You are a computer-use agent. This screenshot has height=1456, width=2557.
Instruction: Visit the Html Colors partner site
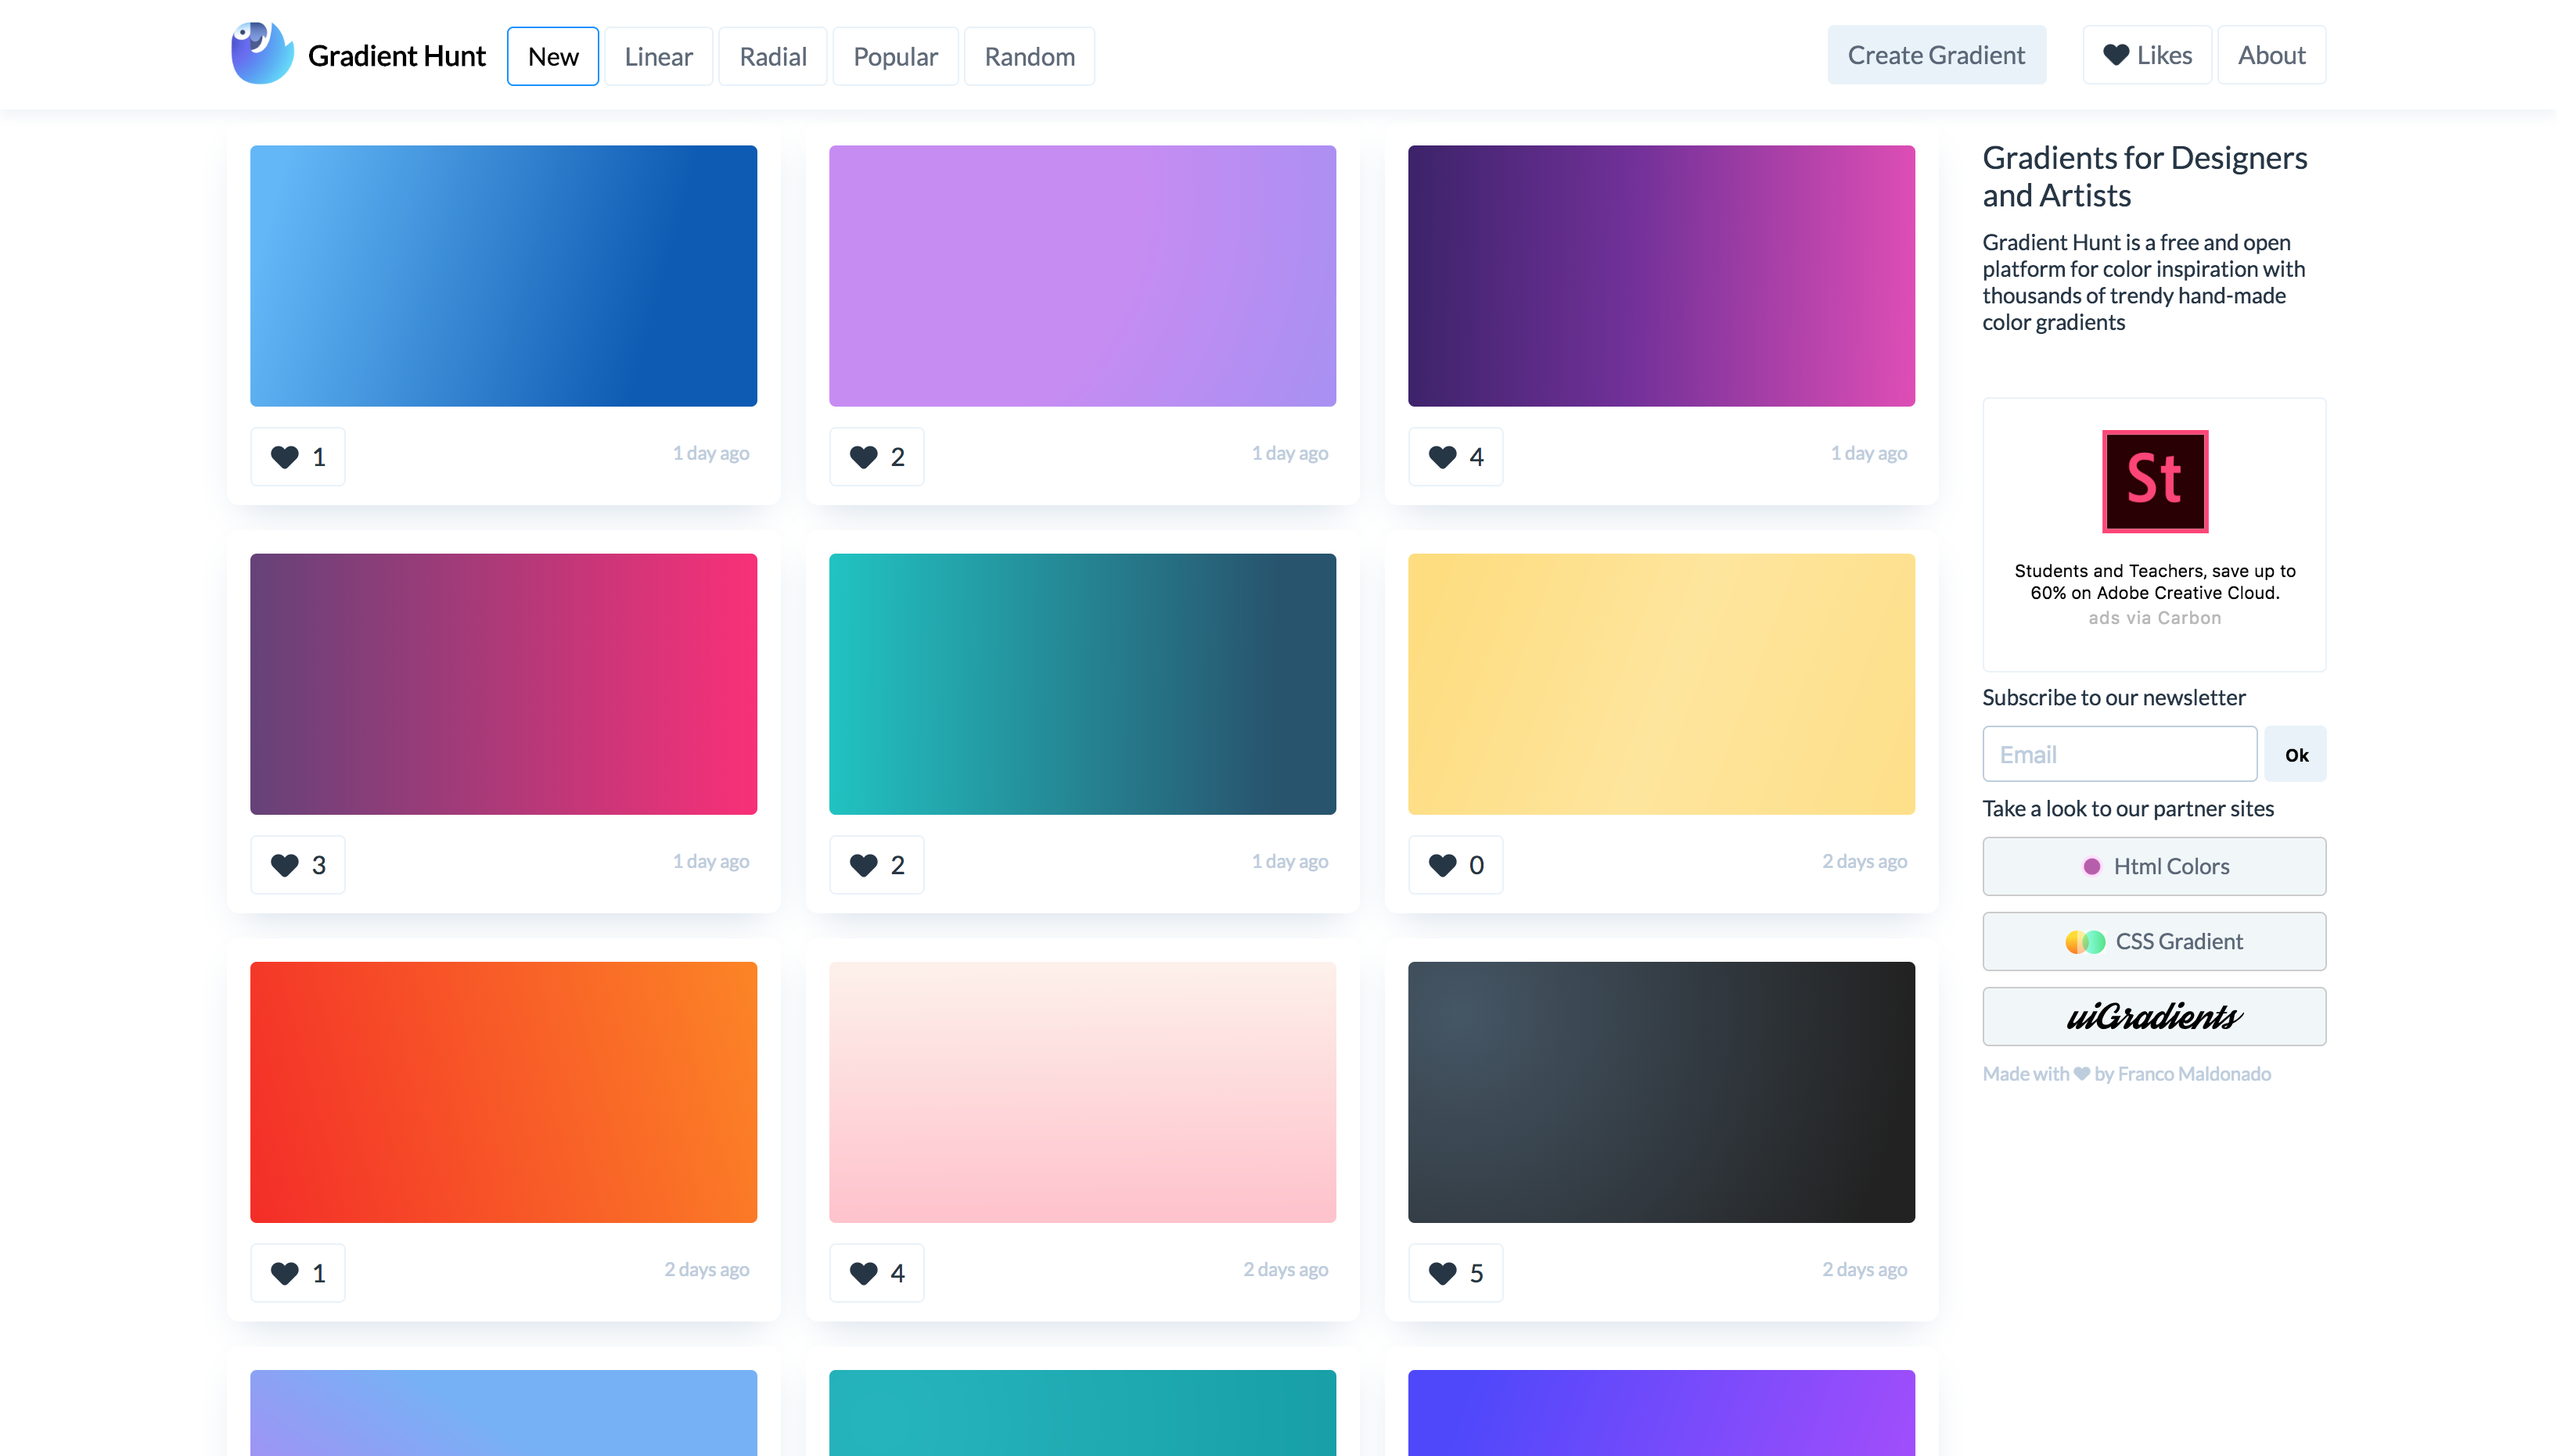2152,866
